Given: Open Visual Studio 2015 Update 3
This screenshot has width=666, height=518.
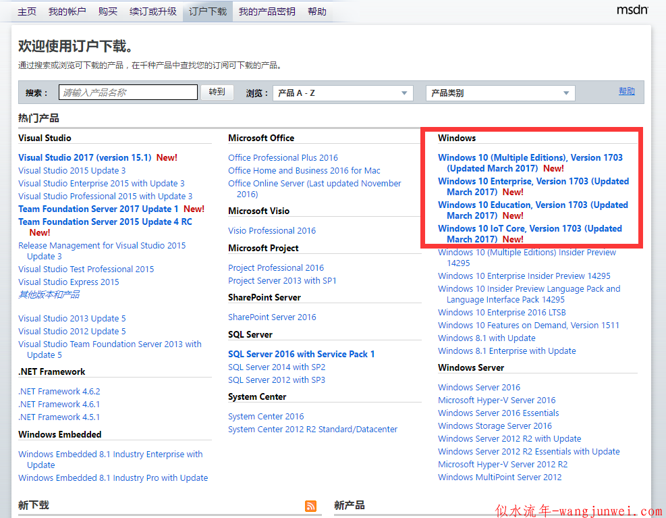Looking at the screenshot, I should pyautogui.click(x=72, y=171).
